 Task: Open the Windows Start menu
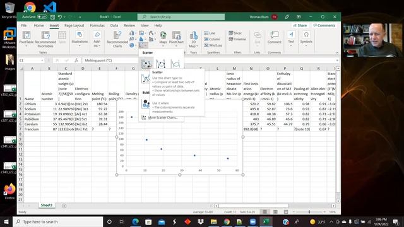6,221
